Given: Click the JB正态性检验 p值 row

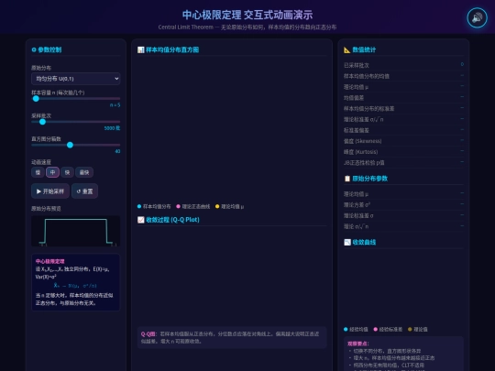Looking at the screenshot, I should (403, 163).
